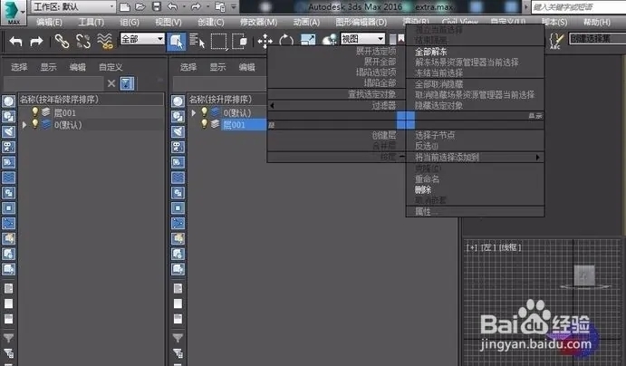626x366 pixels.
Task: Click the New Scene icon in title bar
Action: [x=125, y=6]
